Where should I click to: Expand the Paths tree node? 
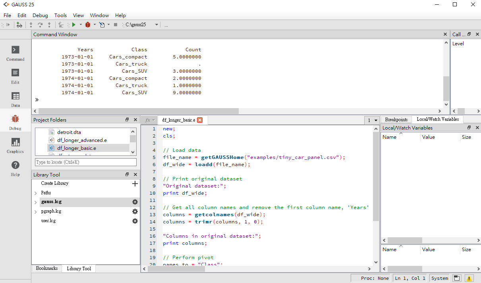36,193
